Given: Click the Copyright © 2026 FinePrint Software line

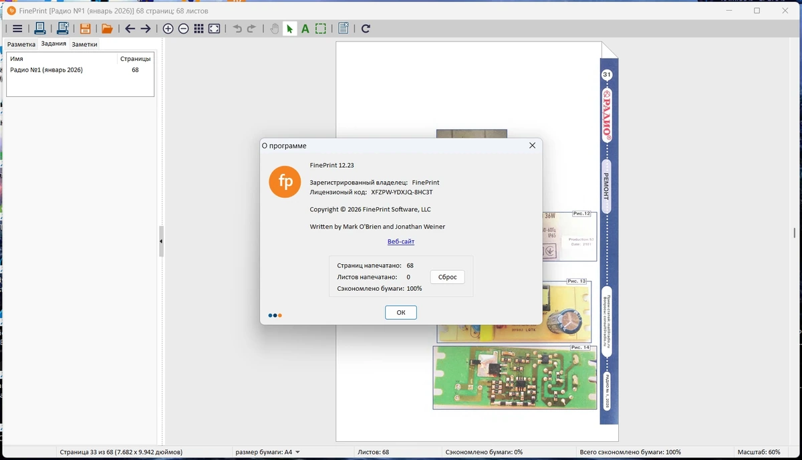Looking at the screenshot, I should coord(370,209).
